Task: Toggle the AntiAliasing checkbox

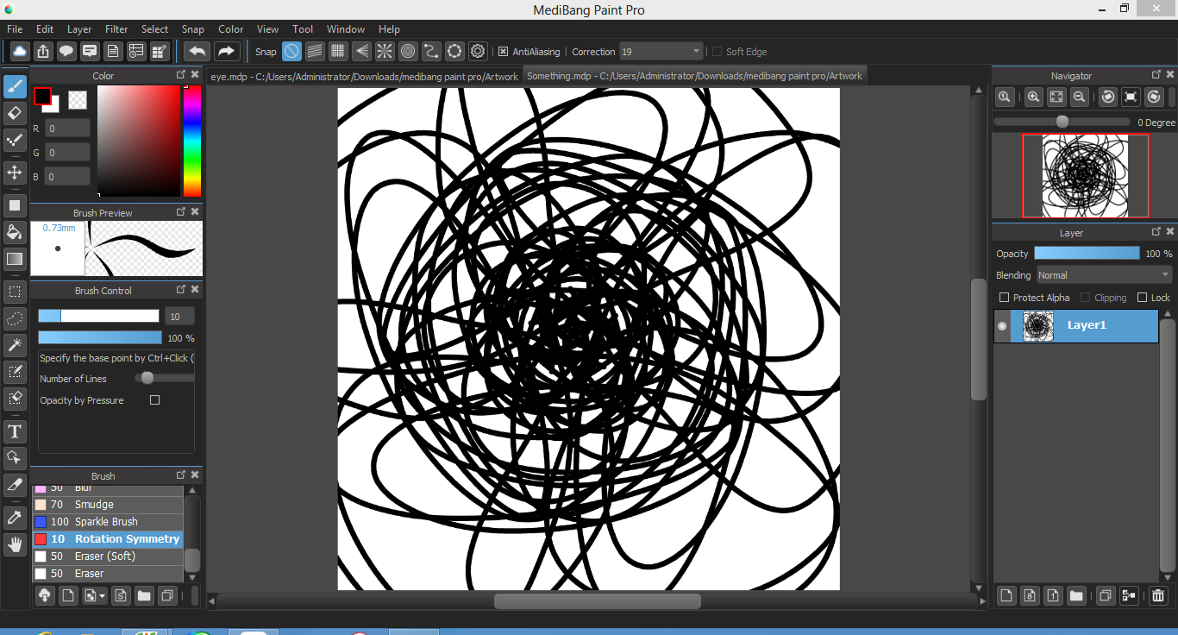Action: point(504,52)
